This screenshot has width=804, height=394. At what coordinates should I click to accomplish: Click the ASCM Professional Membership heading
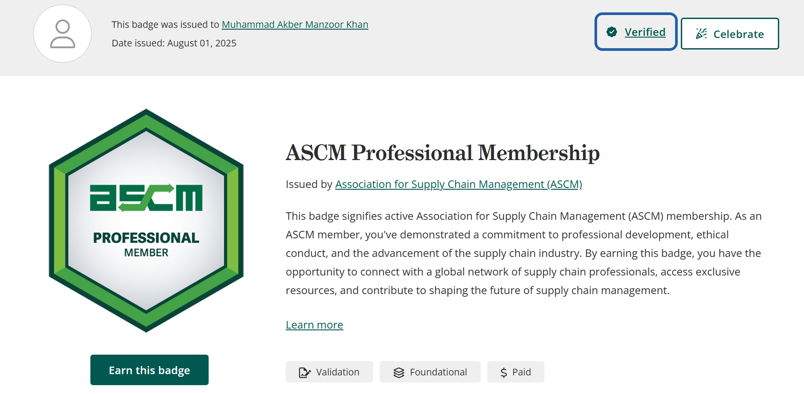point(443,153)
